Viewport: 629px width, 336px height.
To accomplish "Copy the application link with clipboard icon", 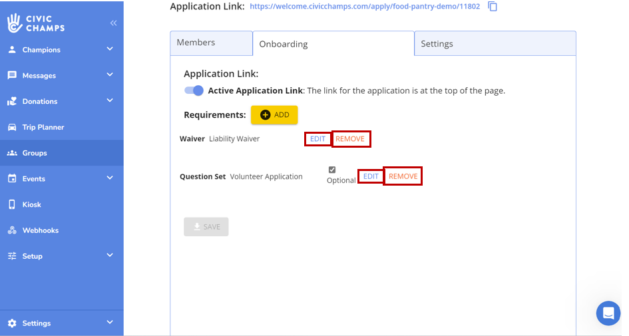I will point(493,7).
